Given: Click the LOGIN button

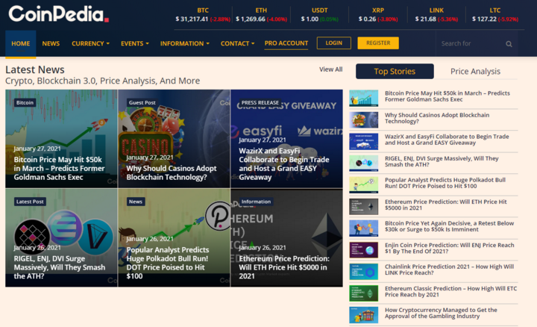Looking at the screenshot, I should [334, 43].
